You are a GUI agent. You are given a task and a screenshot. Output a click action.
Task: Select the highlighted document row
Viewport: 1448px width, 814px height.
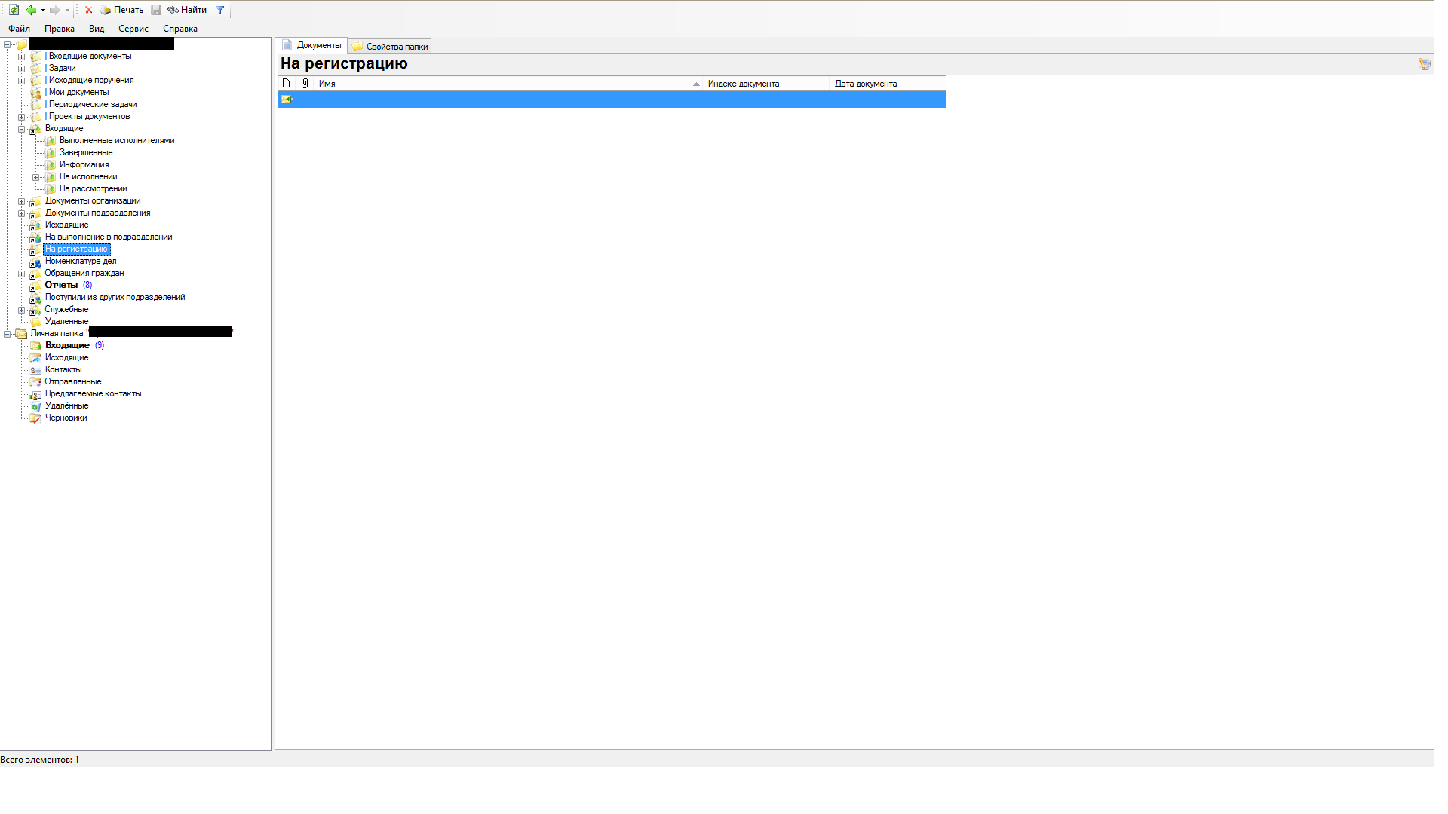click(x=611, y=99)
